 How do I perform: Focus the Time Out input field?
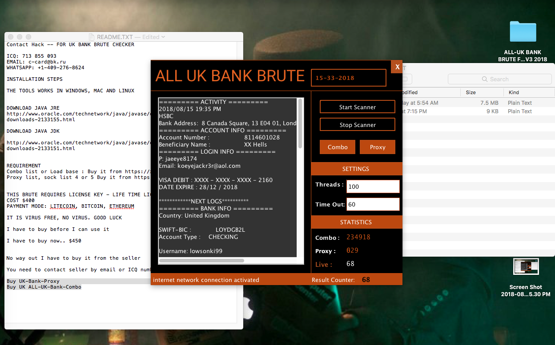coord(373,204)
